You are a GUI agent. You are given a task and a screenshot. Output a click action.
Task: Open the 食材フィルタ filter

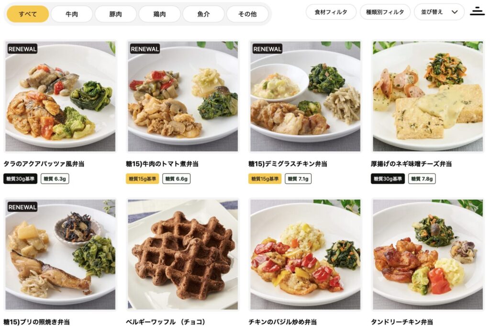click(x=331, y=12)
